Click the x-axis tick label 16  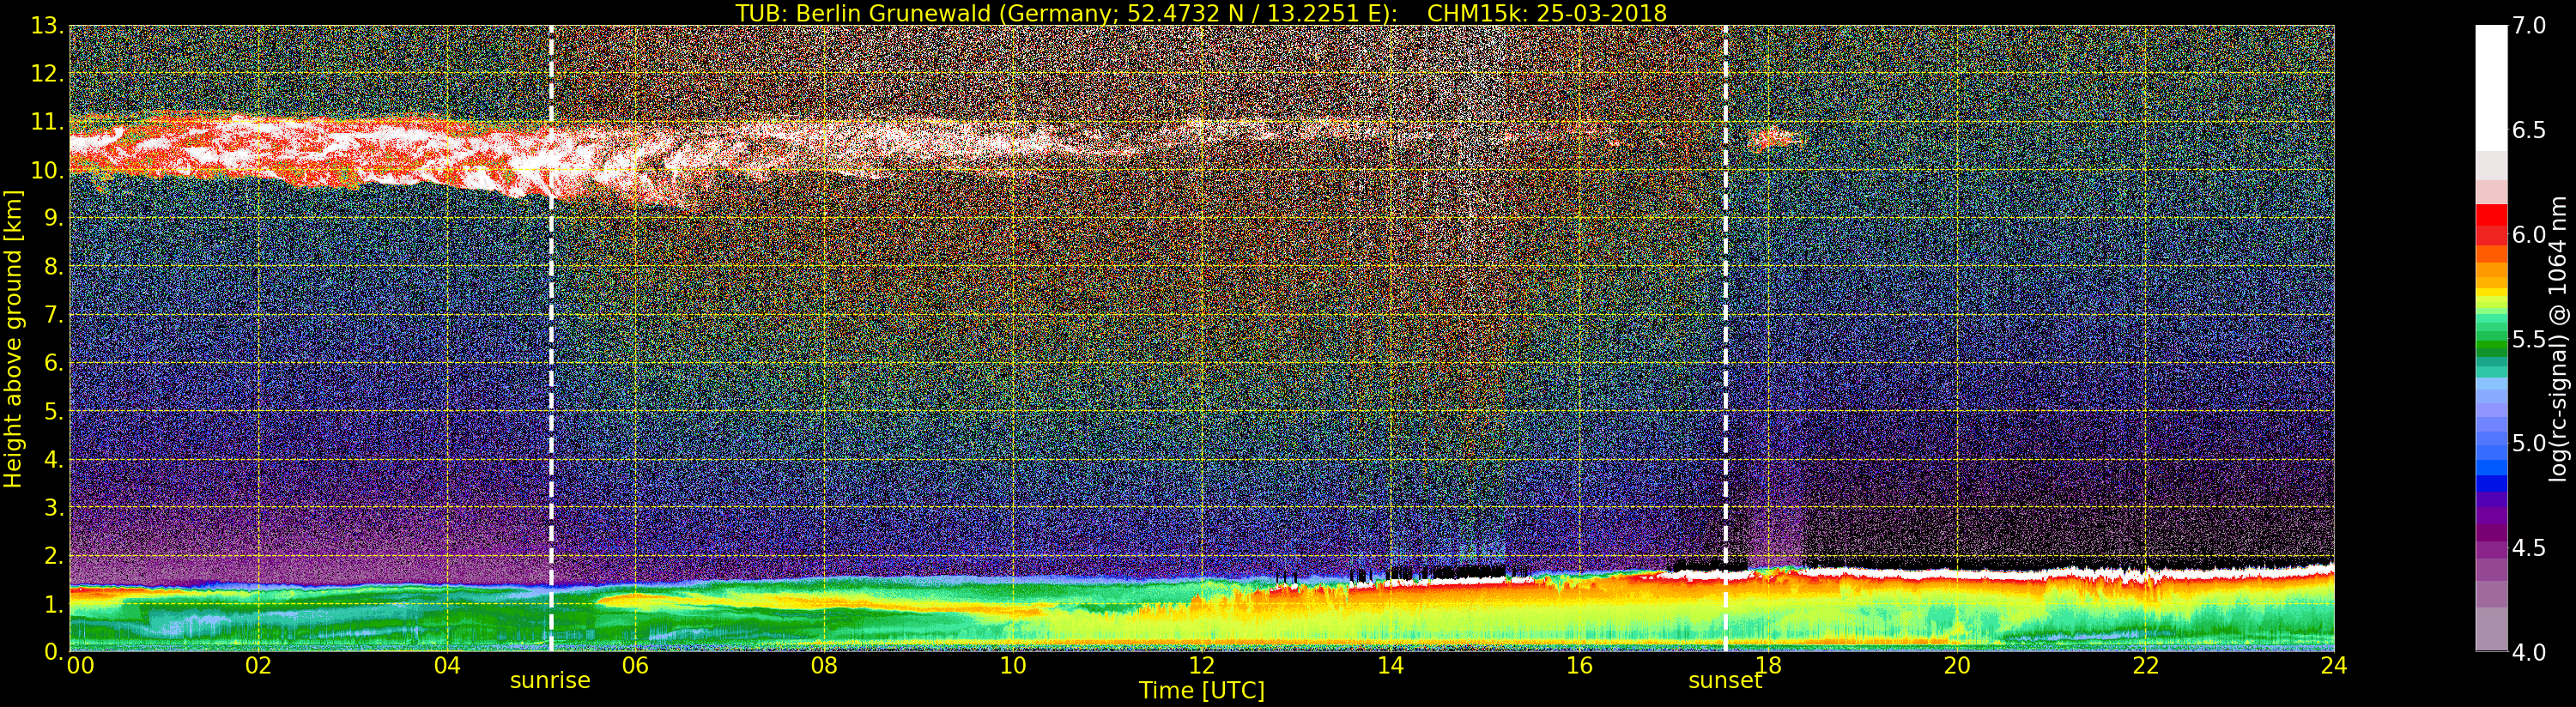coord(1579,666)
